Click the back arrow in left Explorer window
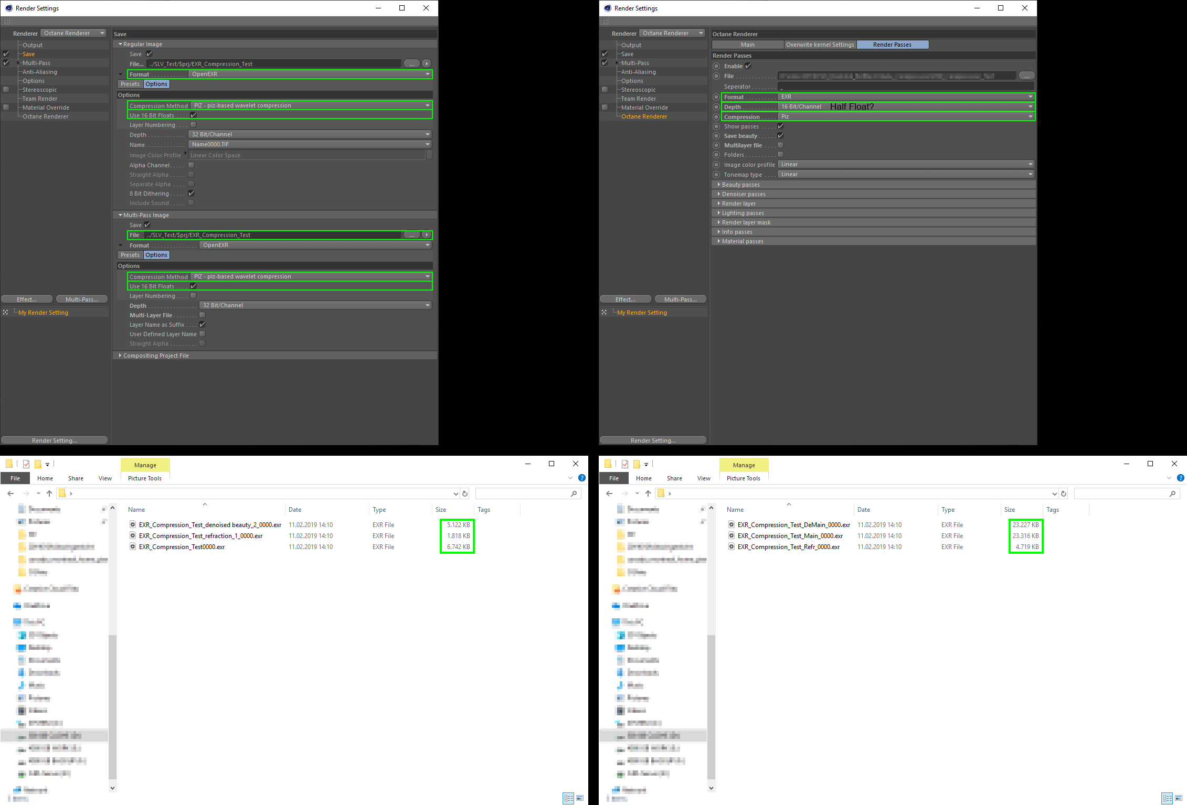This screenshot has height=805, width=1187. click(10, 493)
